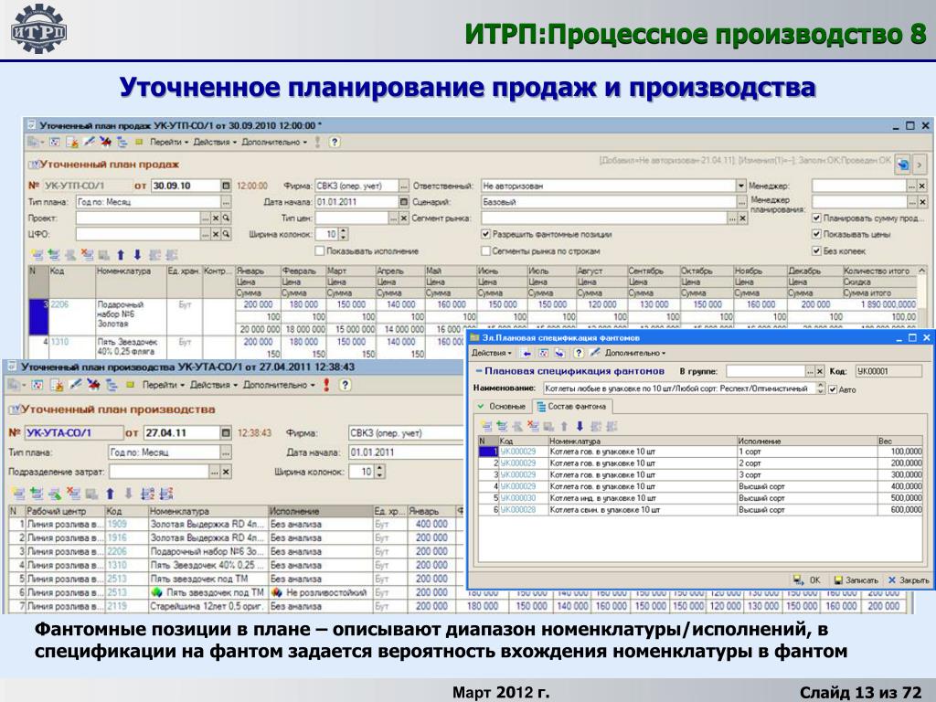Move sales plan row up arrow

click(x=121, y=255)
